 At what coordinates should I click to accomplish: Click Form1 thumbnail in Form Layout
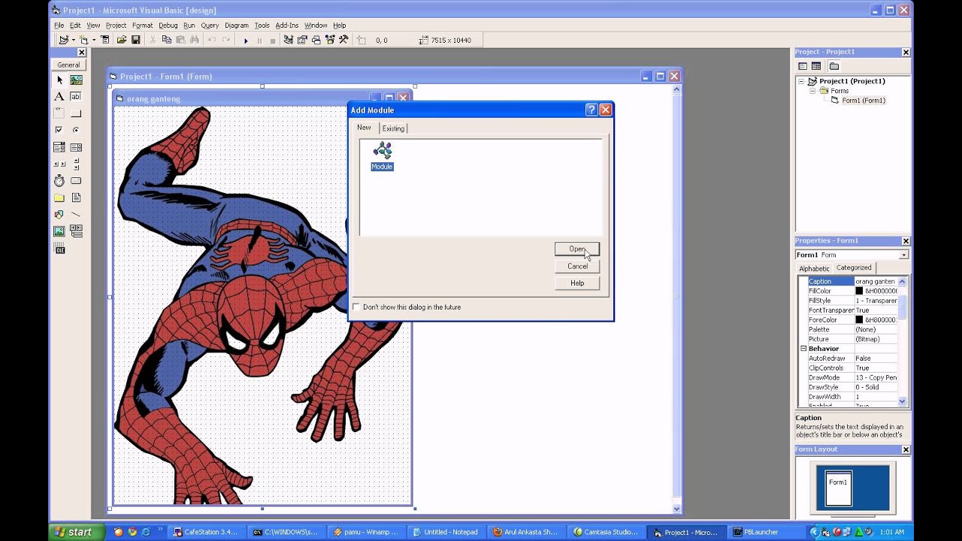tap(838, 488)
